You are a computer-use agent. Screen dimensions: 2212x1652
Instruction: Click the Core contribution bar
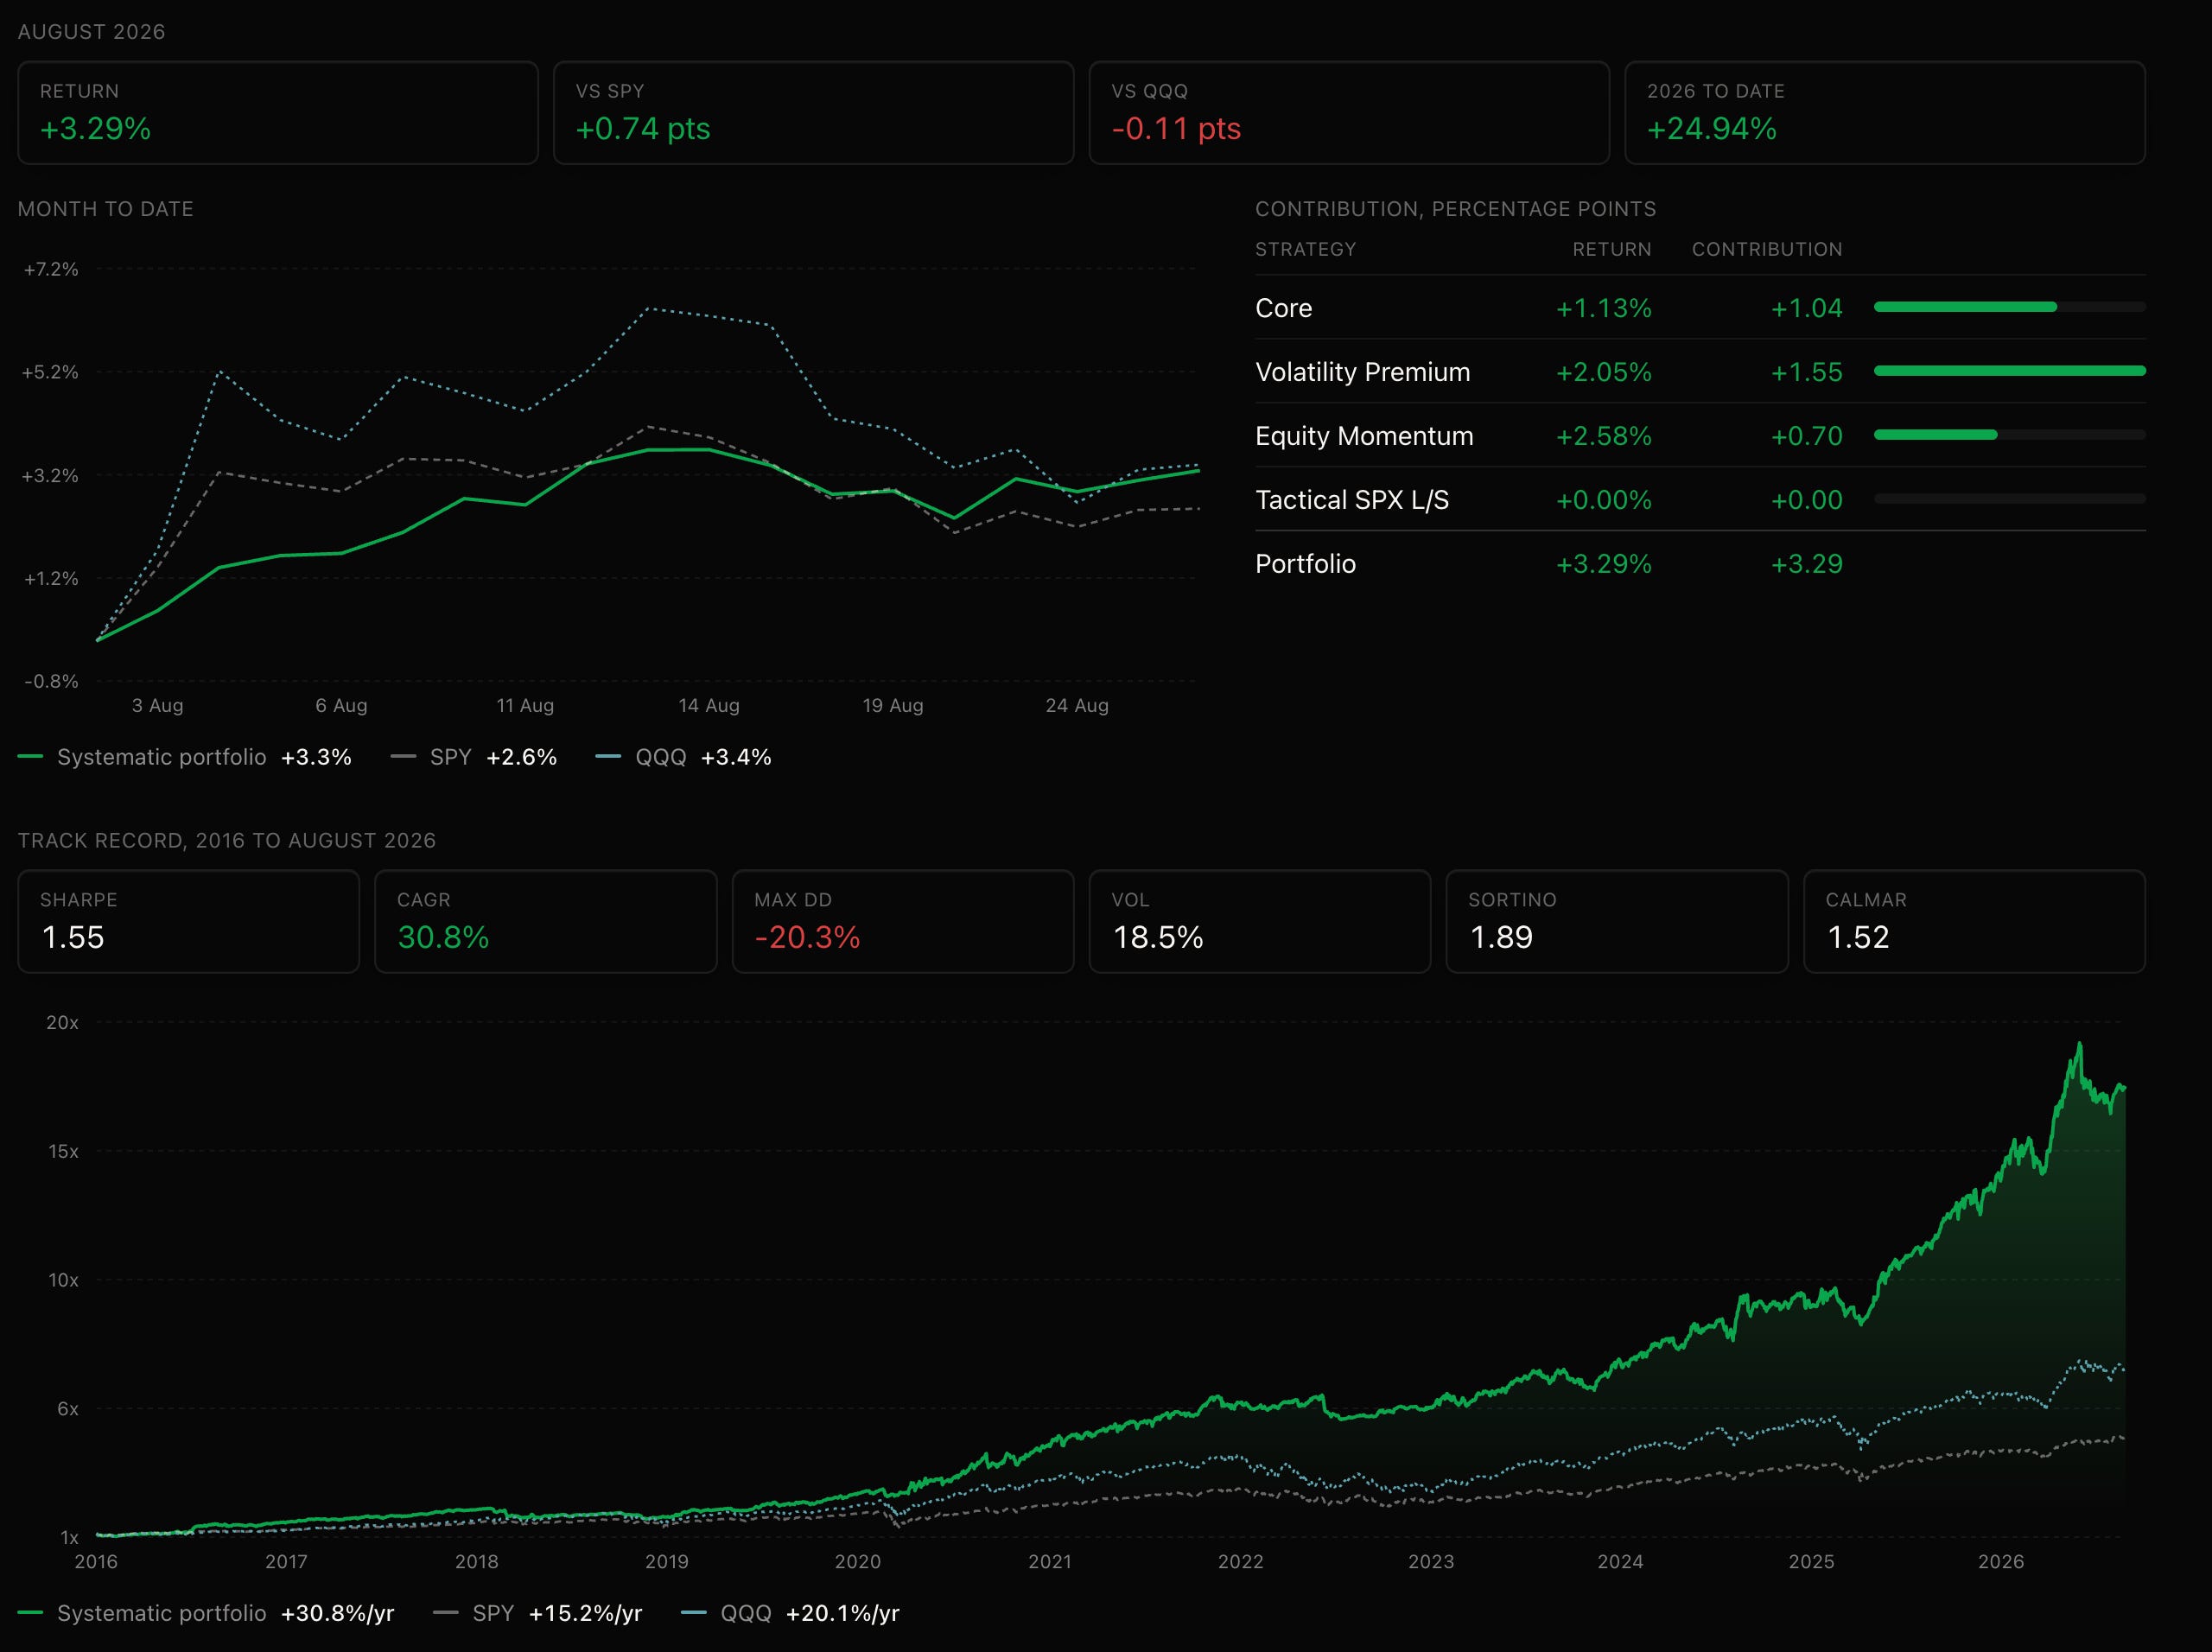coord(2010,307)
